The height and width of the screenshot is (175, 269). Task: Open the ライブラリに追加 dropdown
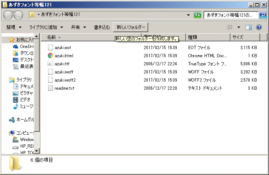click(x=46, y=27)
